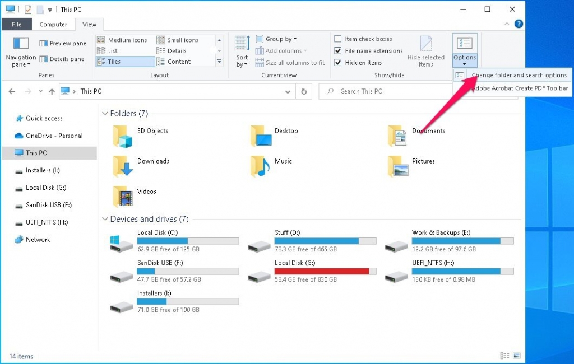Enable Item check boxes
Screen dimensions: 574x364
(339, 39)
